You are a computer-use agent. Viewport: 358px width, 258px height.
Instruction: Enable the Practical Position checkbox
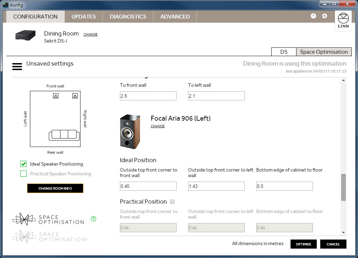172,202
